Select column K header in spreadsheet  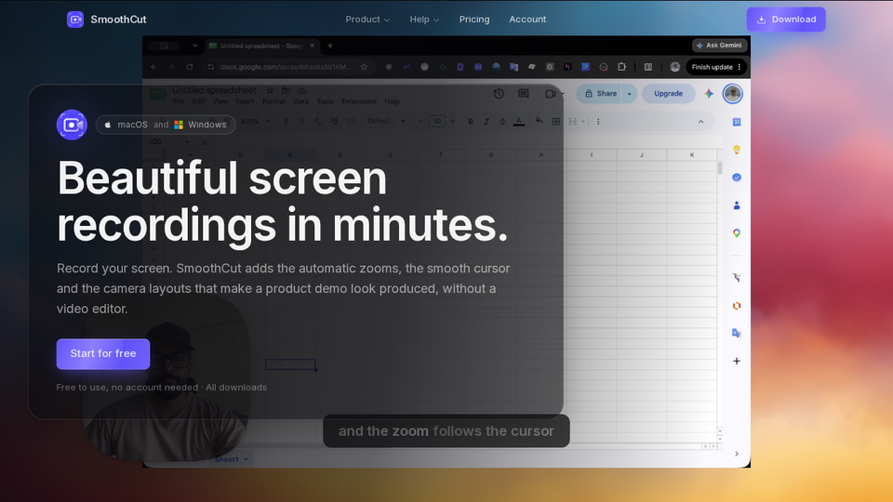coord(692,155)
